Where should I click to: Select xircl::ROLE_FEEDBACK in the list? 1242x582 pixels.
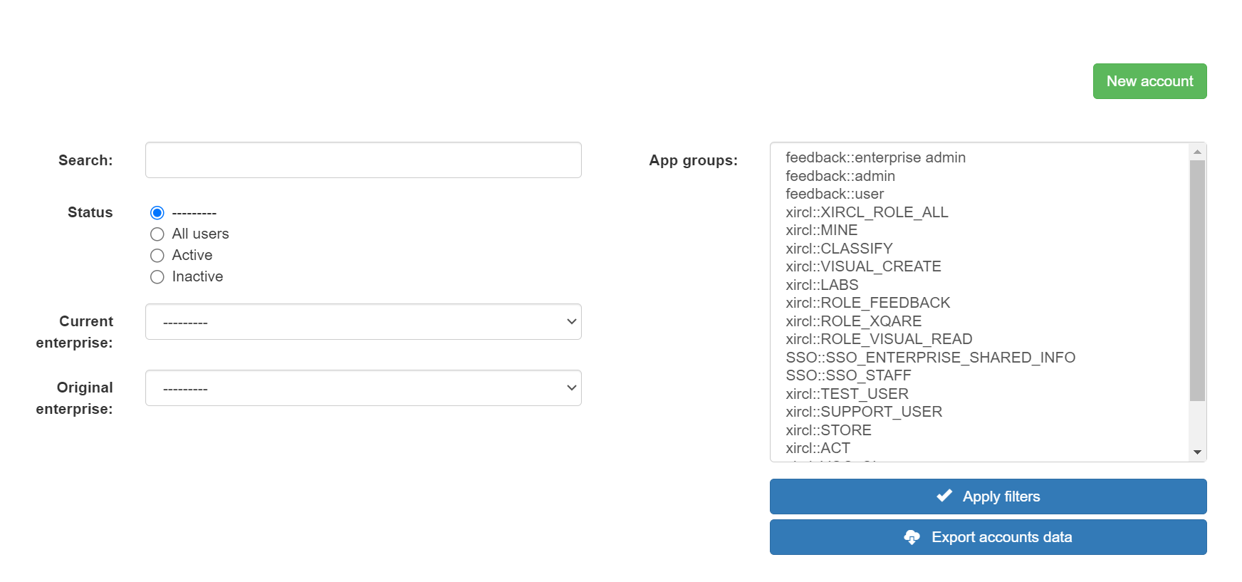(867, 302)
